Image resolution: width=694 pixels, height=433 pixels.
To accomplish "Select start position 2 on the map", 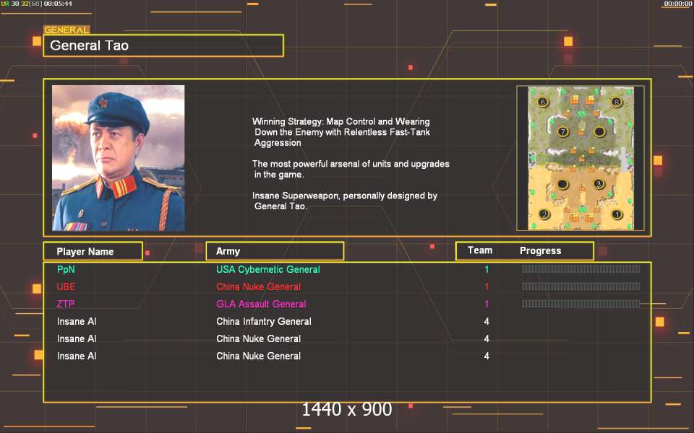I will click(544, 214).
